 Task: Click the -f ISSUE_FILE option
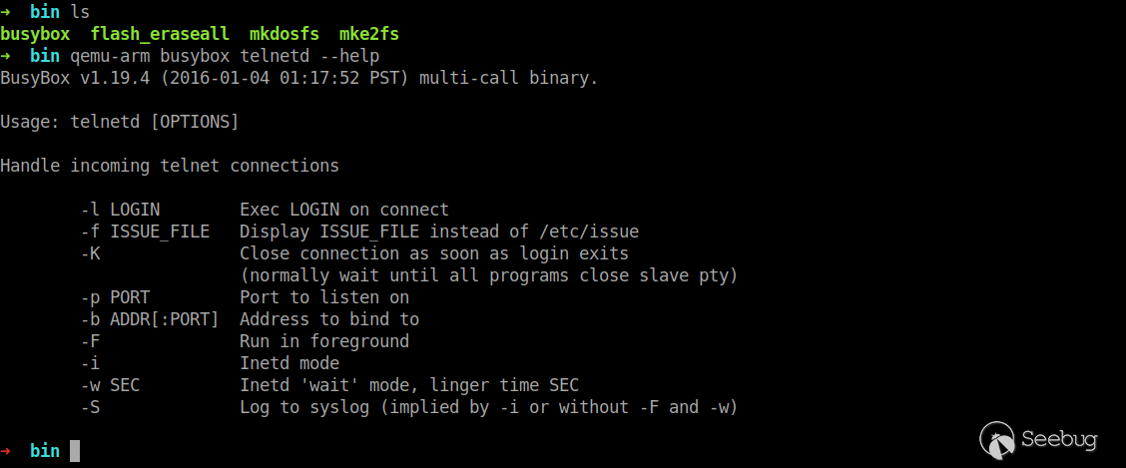(x=145, y=232)
